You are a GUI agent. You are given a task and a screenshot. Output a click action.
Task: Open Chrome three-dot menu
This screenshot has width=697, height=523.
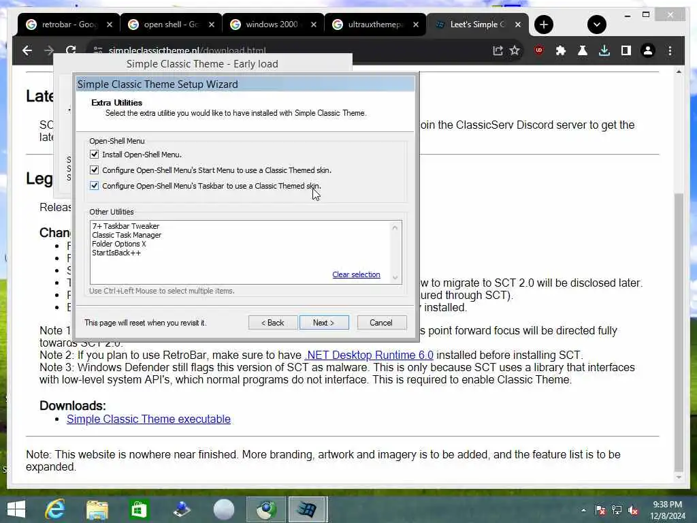tap(670, 50)
